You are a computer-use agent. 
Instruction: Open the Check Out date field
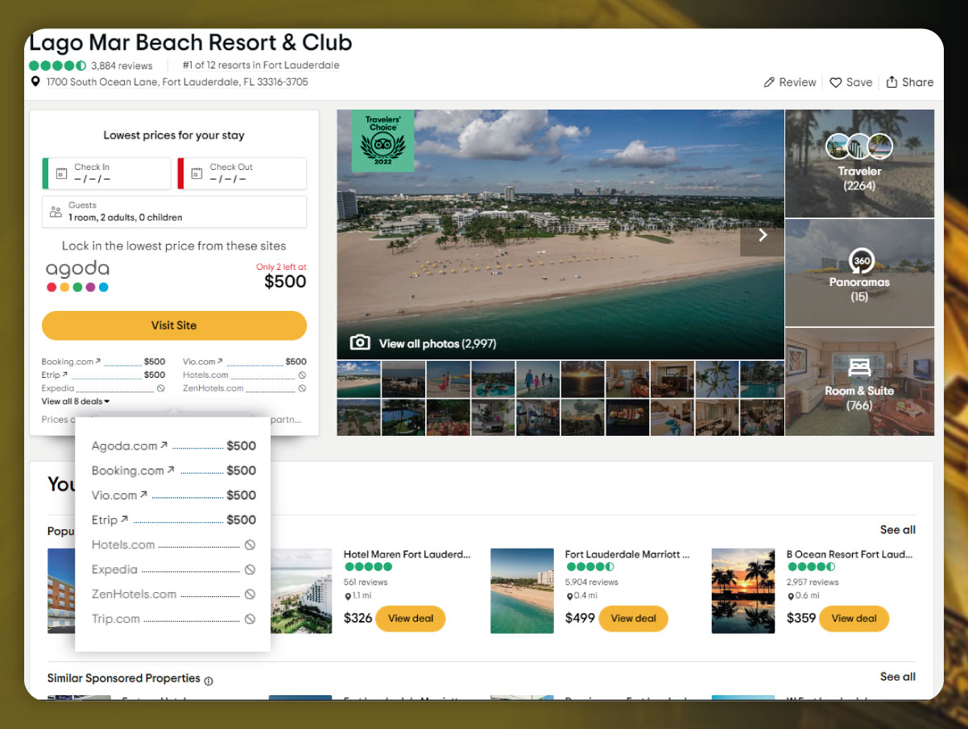[x=242, y=173]
